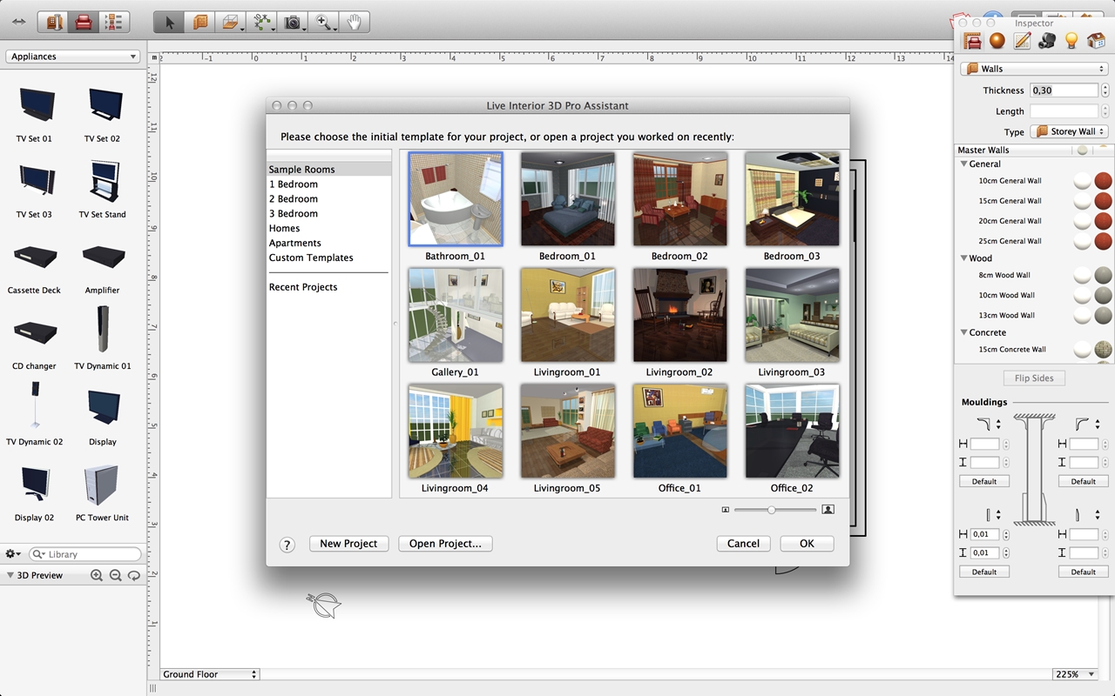Select the Cassette Deck item
Viewport: 1115px width, 696px height.
[x=34, y=265]
